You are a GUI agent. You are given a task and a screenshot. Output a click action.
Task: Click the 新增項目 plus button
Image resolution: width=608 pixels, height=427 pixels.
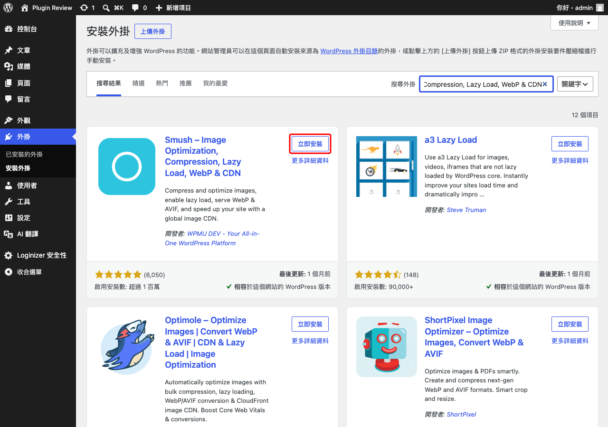(x=173, y=8)
